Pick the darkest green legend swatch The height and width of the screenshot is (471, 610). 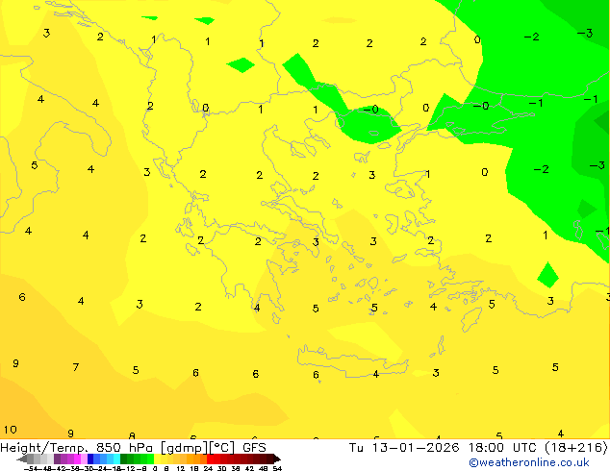(124, 459)
